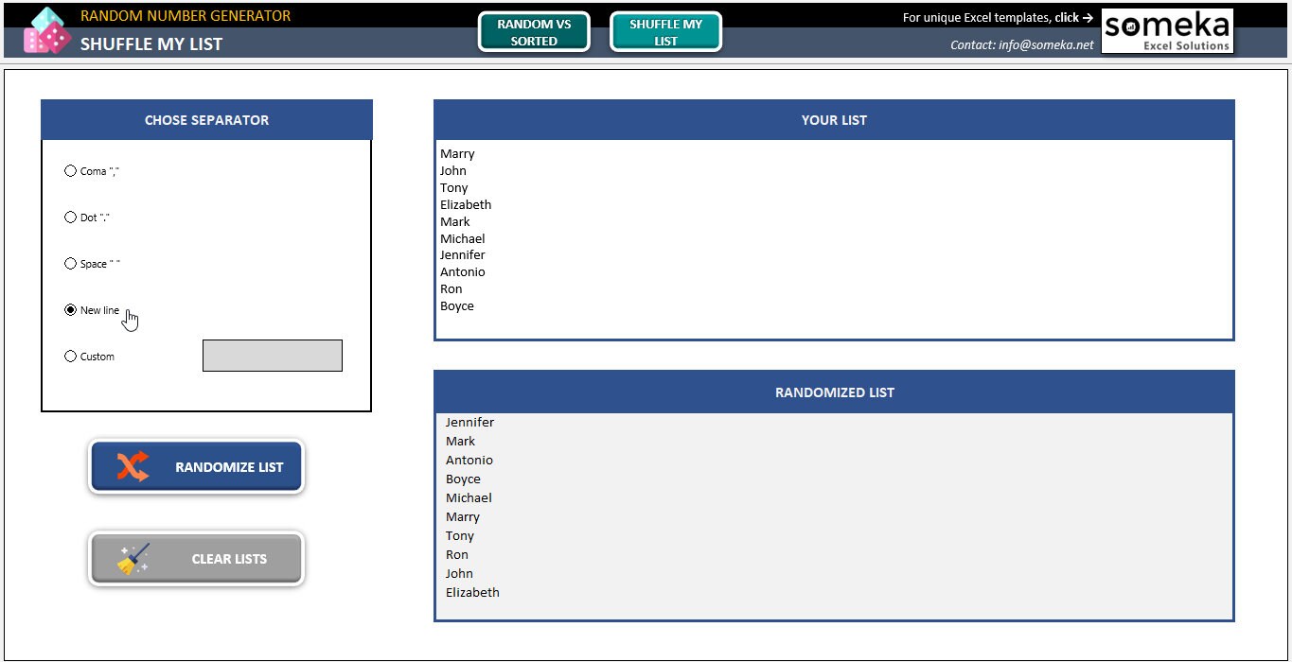Click "Boyce" in the Randomized List
This screenshot has width=1292, height=662.
(464, 479)
